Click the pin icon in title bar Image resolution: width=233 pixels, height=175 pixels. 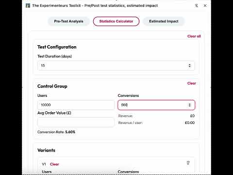197,6
